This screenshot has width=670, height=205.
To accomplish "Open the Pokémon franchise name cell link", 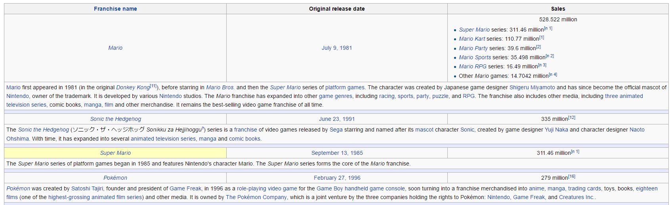I will [x=115, y=178].
